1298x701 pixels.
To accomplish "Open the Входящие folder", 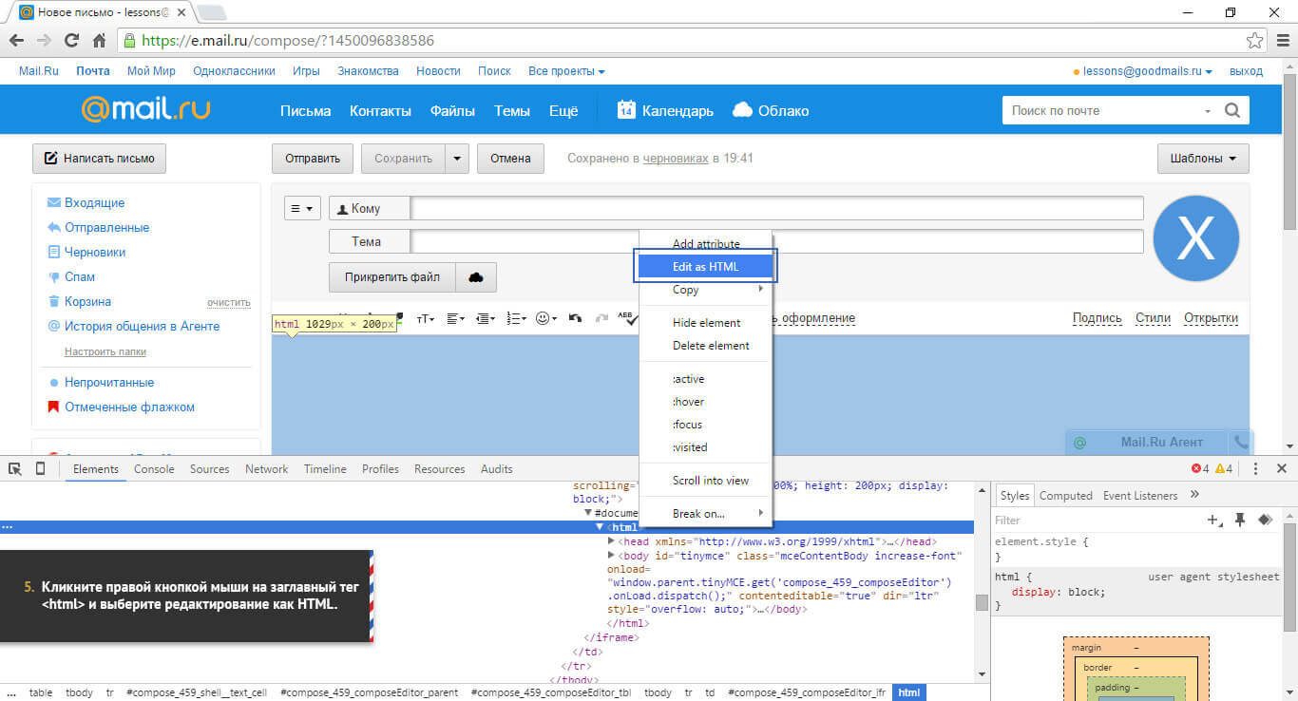I will click(94, 203).
